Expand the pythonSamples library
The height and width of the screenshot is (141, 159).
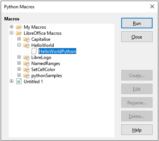click(x=19, y=75)
